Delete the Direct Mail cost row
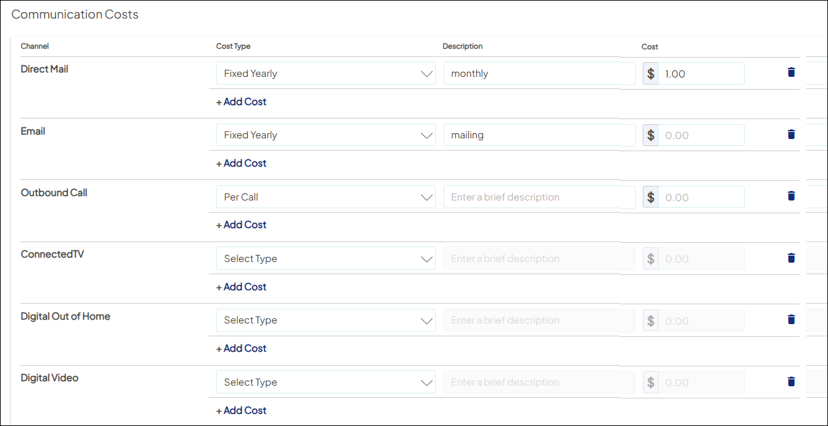 point(791,72)
